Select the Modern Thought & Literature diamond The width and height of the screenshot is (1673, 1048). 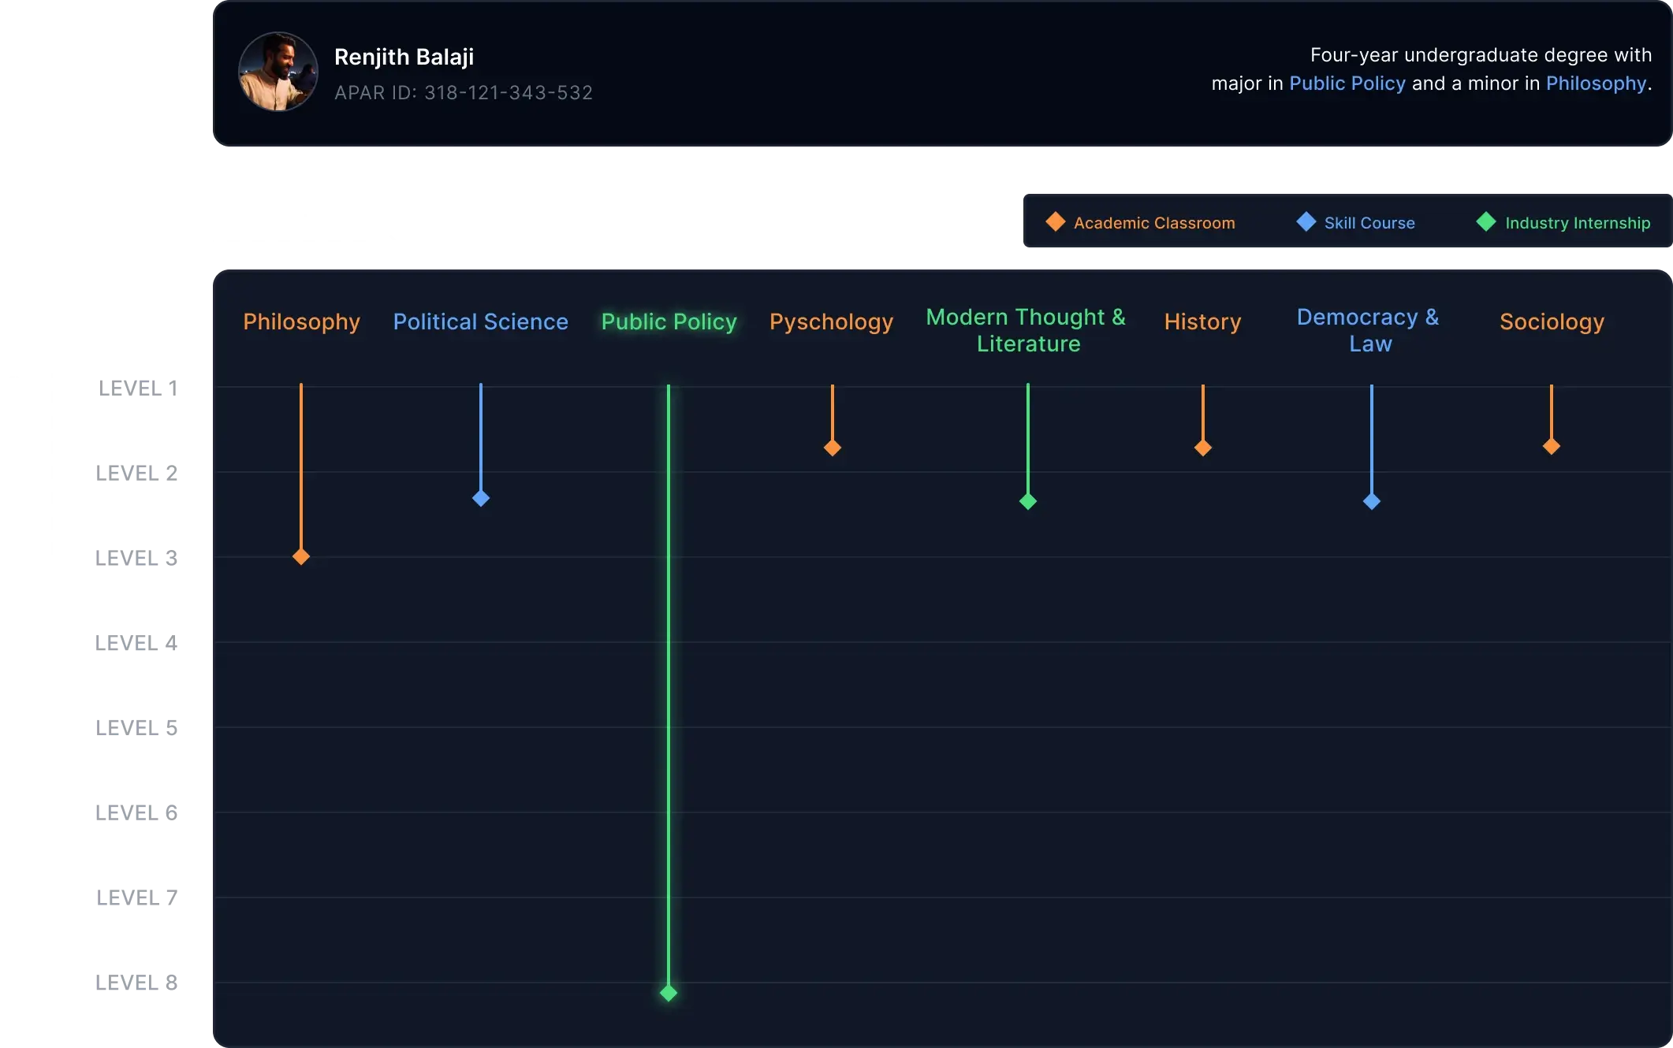pyautogui.click(x=1028, y=502)
